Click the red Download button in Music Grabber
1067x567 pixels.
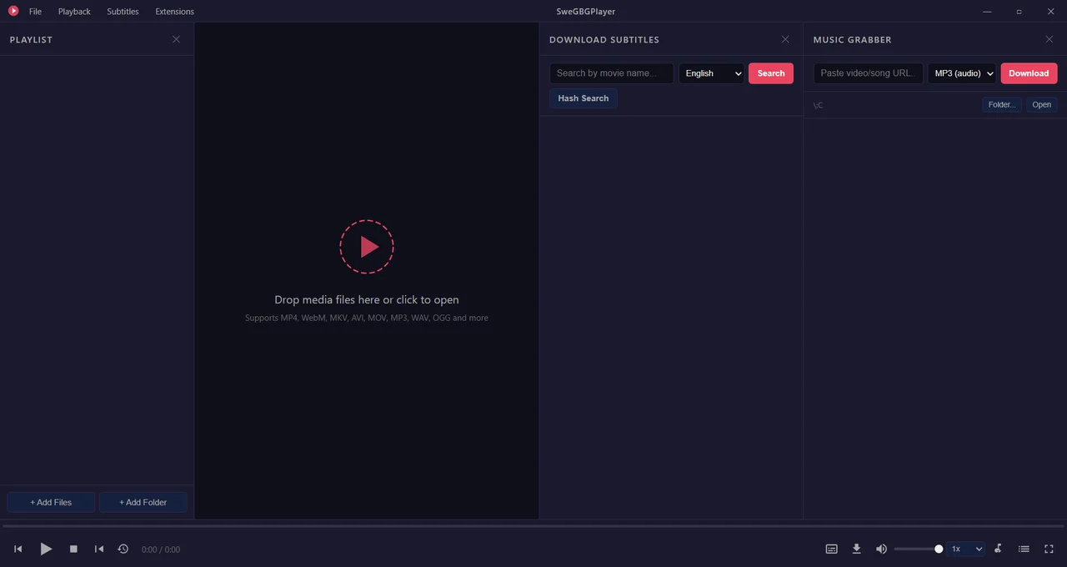pyautogui.click(x=1029, y=73)
